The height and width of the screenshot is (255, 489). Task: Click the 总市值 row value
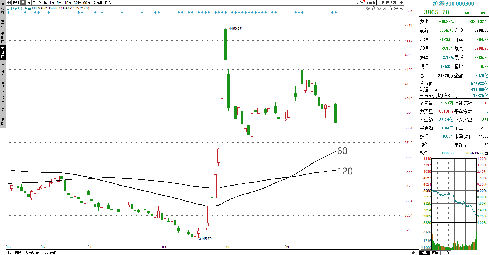480,83
